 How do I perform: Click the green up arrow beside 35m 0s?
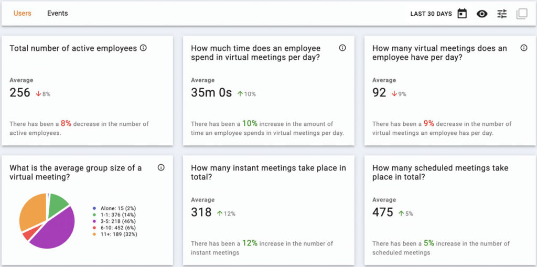tap(240, 93)
